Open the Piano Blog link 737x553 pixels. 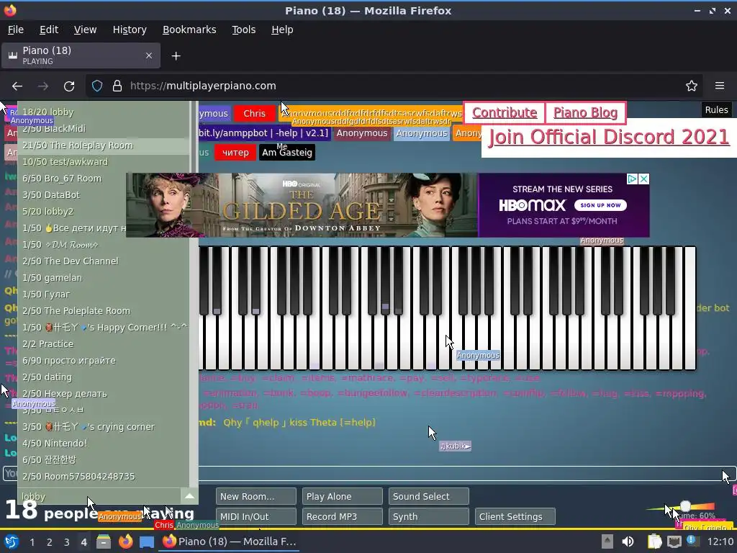pos(585,113)
